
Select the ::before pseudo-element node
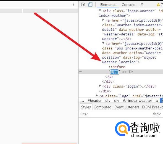[x=117, y=67]
